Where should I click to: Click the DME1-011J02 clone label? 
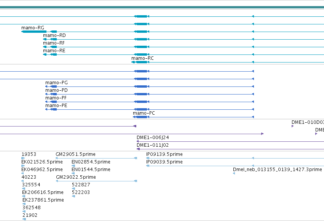tap(153, 145)
